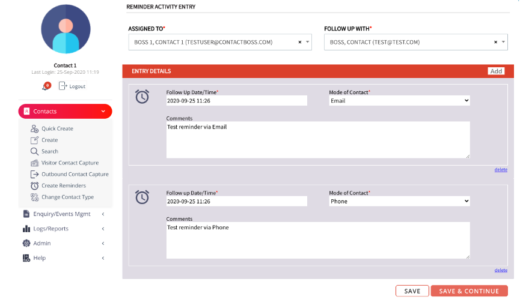Screen dimensions: 520x300
Task: Open Mode of Contact dropdown showing Phone
Action: (x=399, y=202)
